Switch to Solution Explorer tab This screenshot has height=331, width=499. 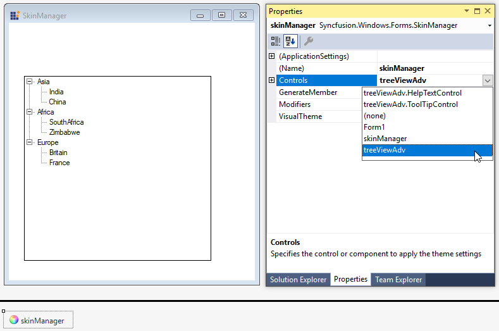(298, 279)
